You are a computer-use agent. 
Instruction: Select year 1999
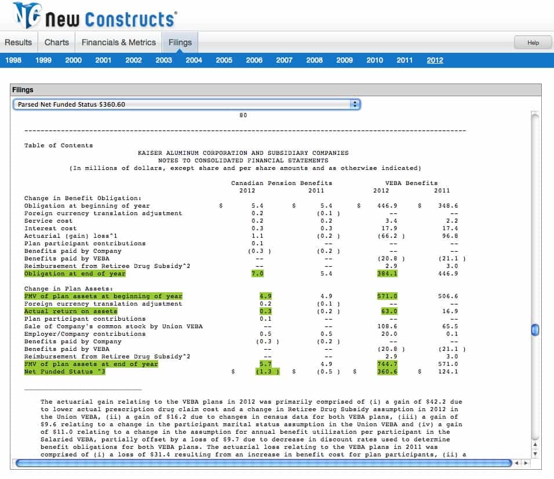point(43,60)
